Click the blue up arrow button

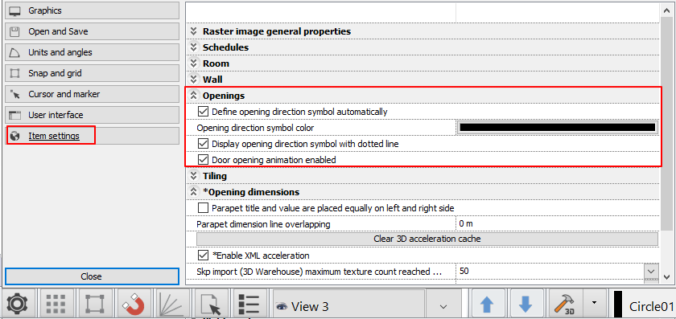click(x=487, y=305)
